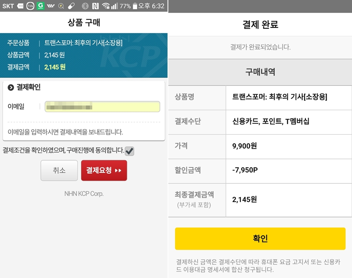Tap the NFC status icon
The image size is (352, 278).
click(x=95, y=6)
